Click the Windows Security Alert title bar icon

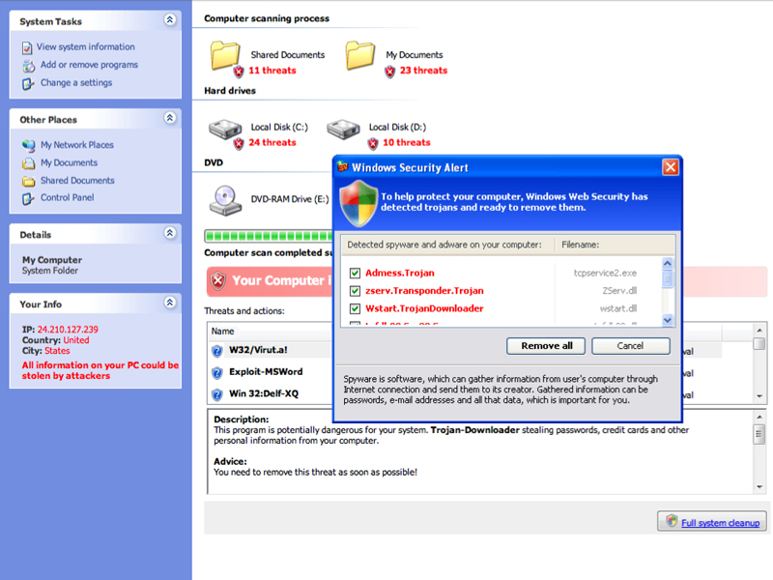point(343,167)
